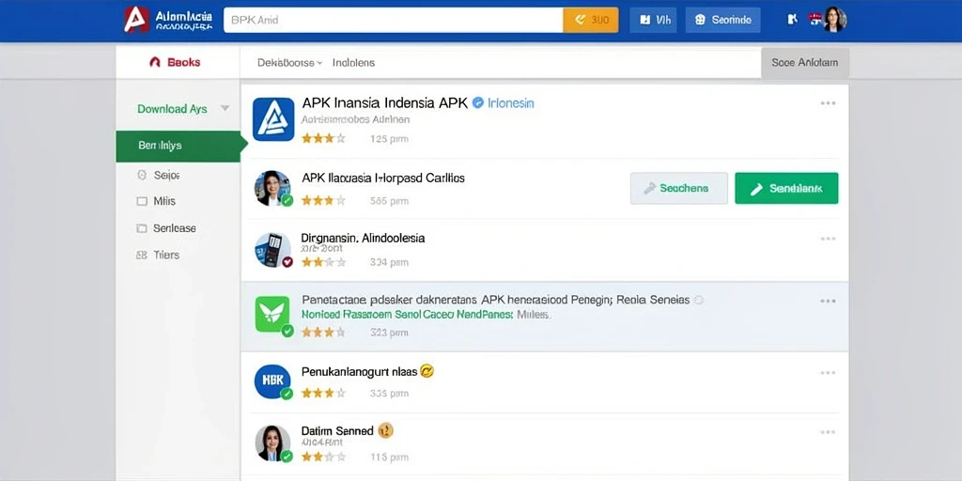Image resolution: width=962 pixels, height=481 pixels.
Task: Rate Penukanlanogurt nlaas with stars
Action: 323,393
